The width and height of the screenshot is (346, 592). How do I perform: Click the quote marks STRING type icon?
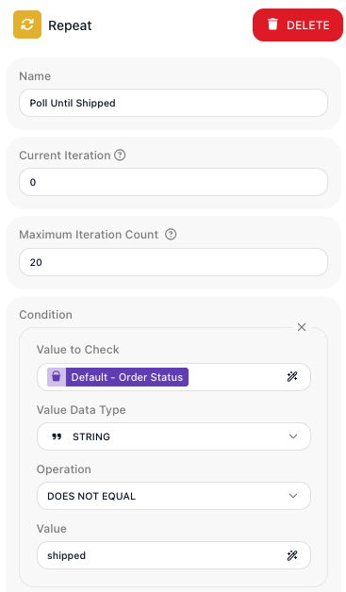57,436
